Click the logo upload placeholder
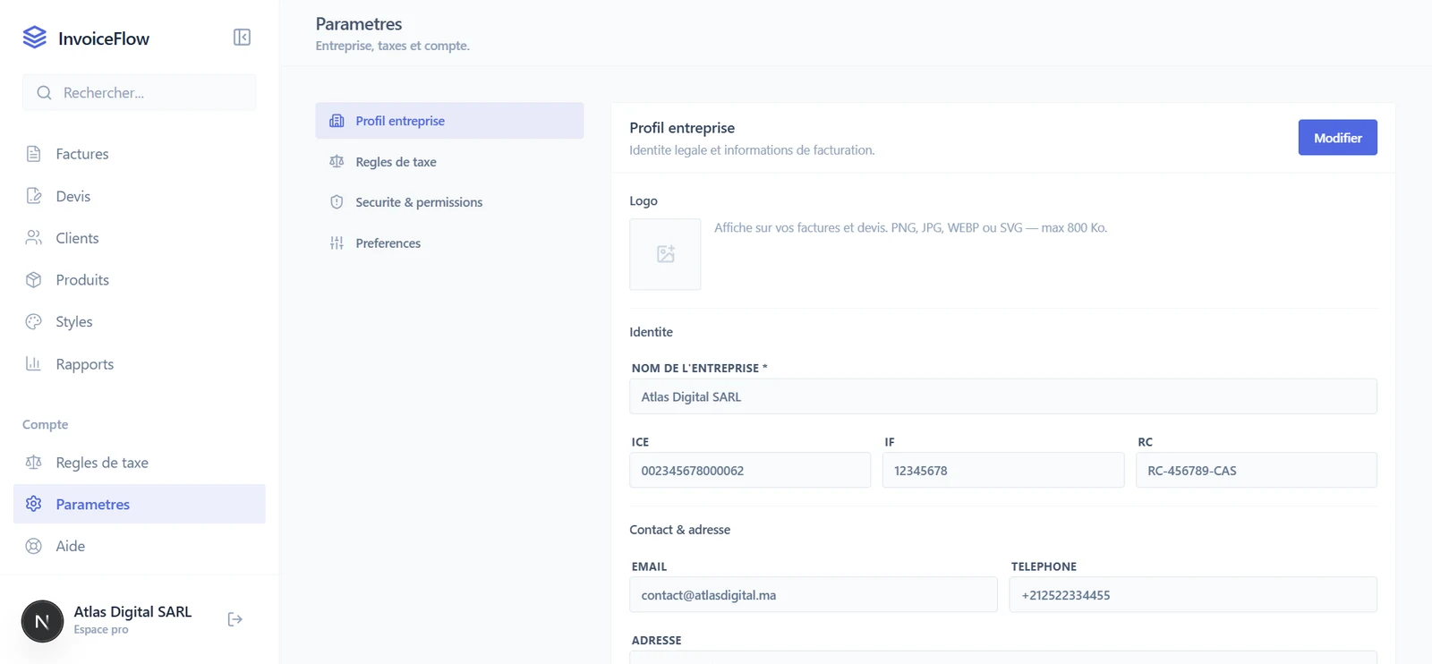This screenshot has width=1432, height=664. point(665,254)
